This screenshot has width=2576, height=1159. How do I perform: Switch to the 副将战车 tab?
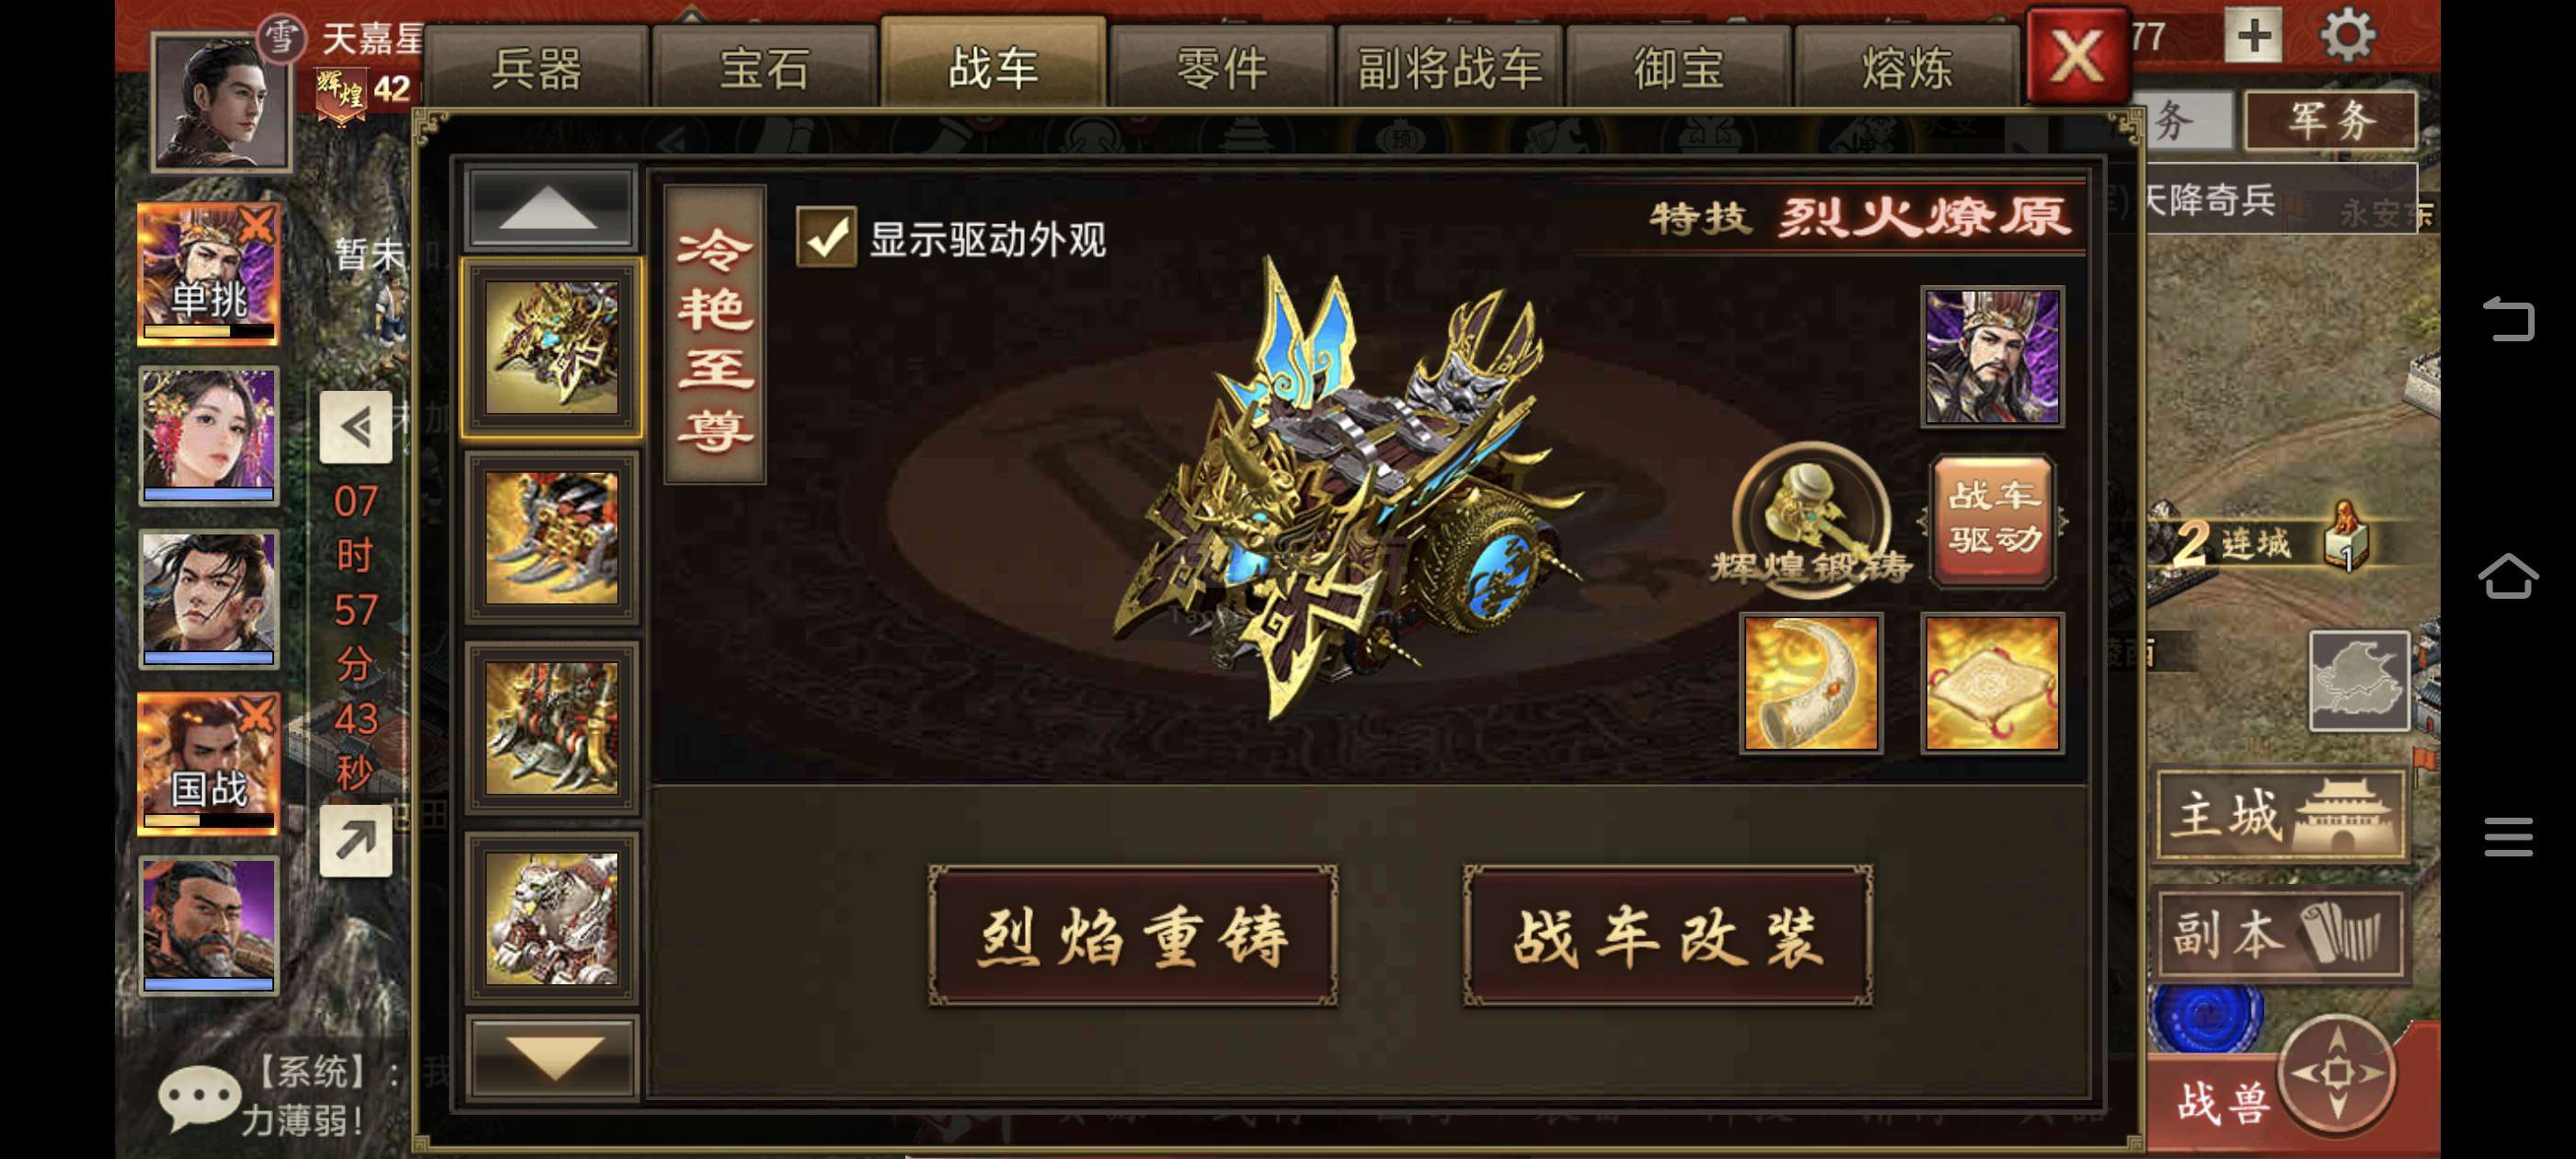coord(1448,69)
